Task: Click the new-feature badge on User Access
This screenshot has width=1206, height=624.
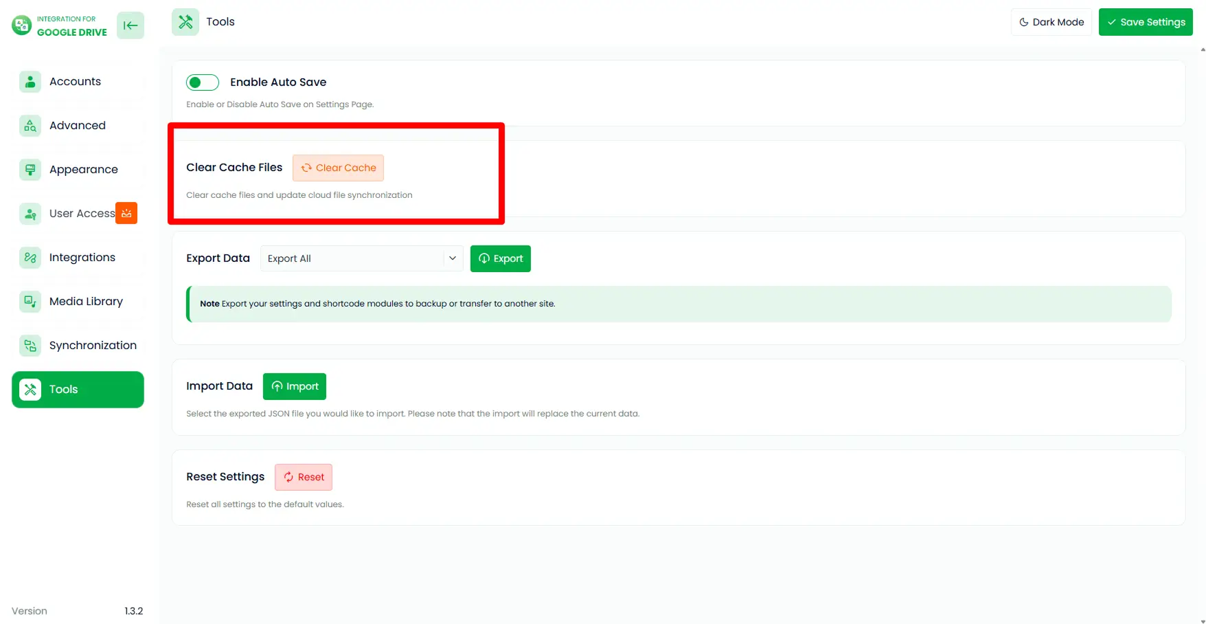Action: [126, 213]
